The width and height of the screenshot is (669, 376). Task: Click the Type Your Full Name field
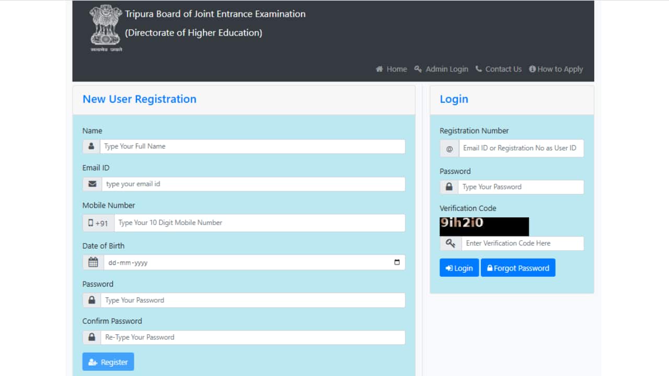(252, 146)
